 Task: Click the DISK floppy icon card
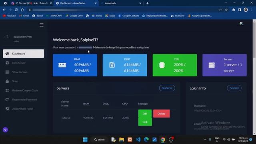tap(112, 65)
